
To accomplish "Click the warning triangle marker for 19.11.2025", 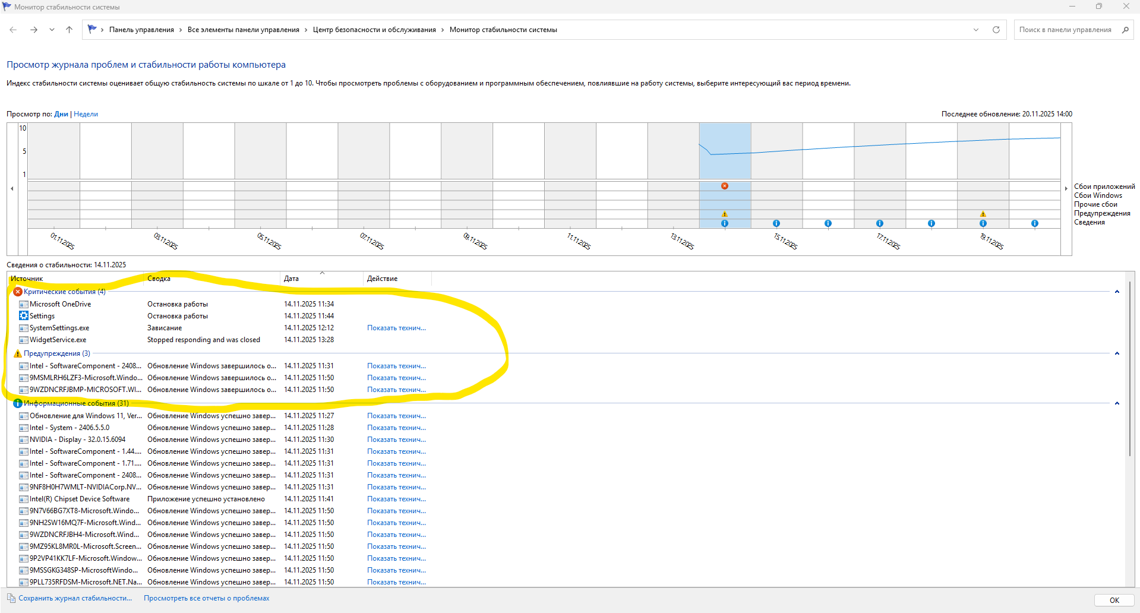I will [x=983, y=214].
